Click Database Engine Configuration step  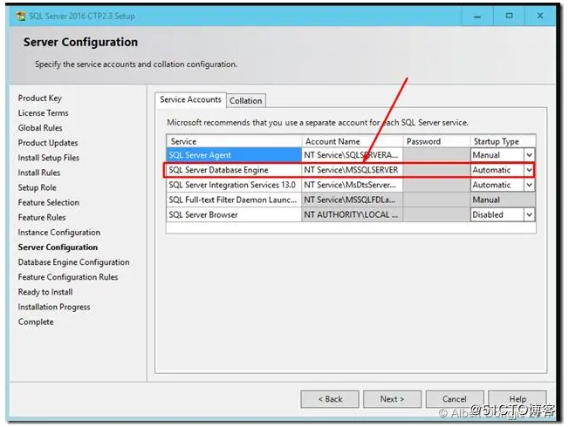click(73, 262)
